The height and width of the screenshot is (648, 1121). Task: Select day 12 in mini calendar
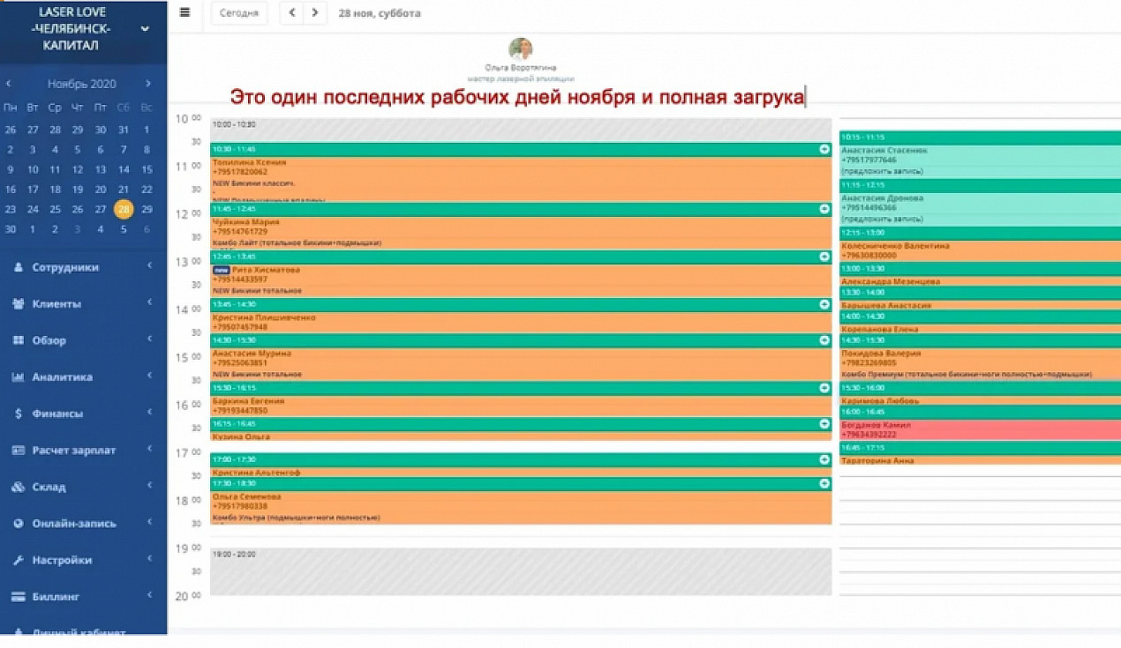(78, 169)
